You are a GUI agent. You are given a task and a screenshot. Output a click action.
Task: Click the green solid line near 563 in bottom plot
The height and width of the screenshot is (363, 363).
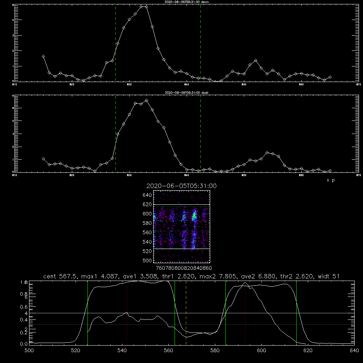point(175,313)
